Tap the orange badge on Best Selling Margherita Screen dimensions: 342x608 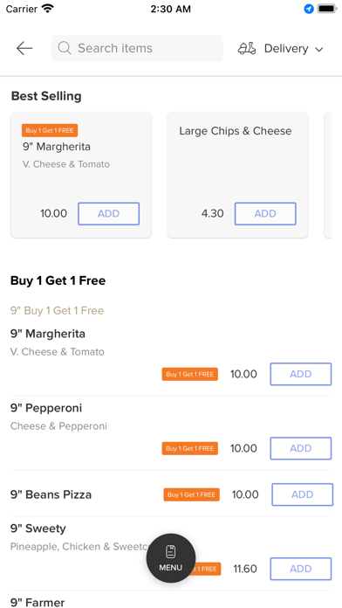click(x=50, y=131)
